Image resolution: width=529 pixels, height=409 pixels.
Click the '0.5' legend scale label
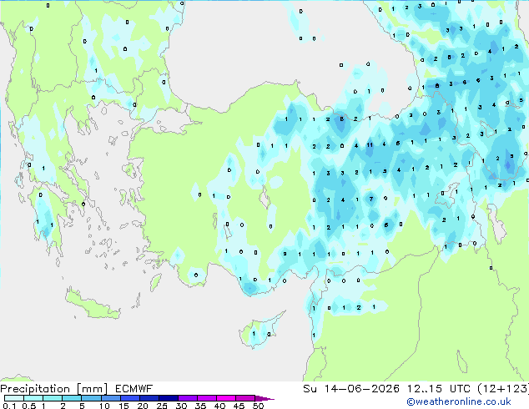(29, 406)
